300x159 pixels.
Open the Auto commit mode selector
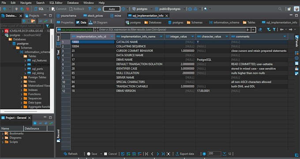(x=112, y=9)
